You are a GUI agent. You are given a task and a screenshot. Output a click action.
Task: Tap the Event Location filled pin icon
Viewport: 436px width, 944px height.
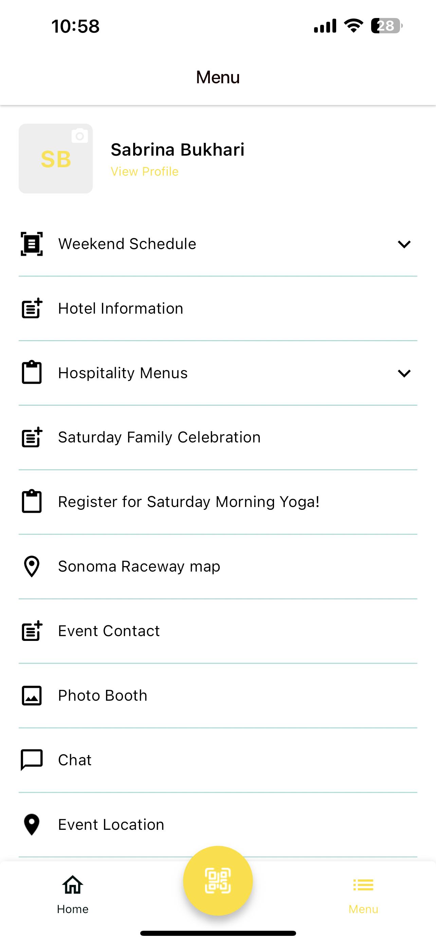[32, 824]
